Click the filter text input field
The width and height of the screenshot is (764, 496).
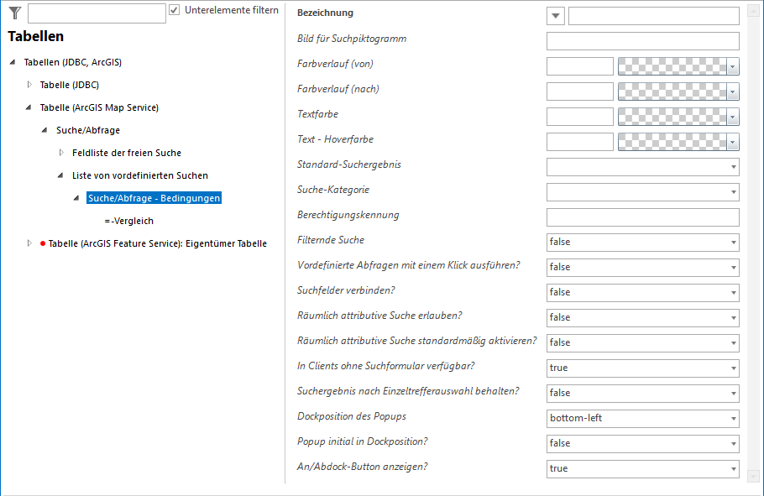97,13
